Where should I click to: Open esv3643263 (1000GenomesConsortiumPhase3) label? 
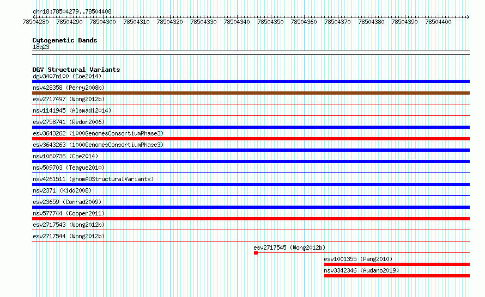(98, 145)
